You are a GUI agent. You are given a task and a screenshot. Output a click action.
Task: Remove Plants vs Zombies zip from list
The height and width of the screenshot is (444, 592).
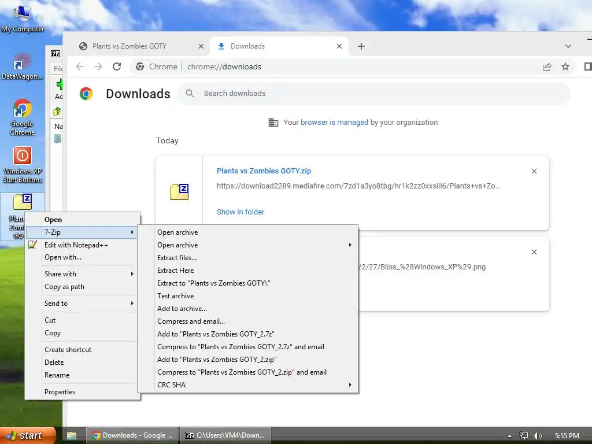[x=534, y=171]
